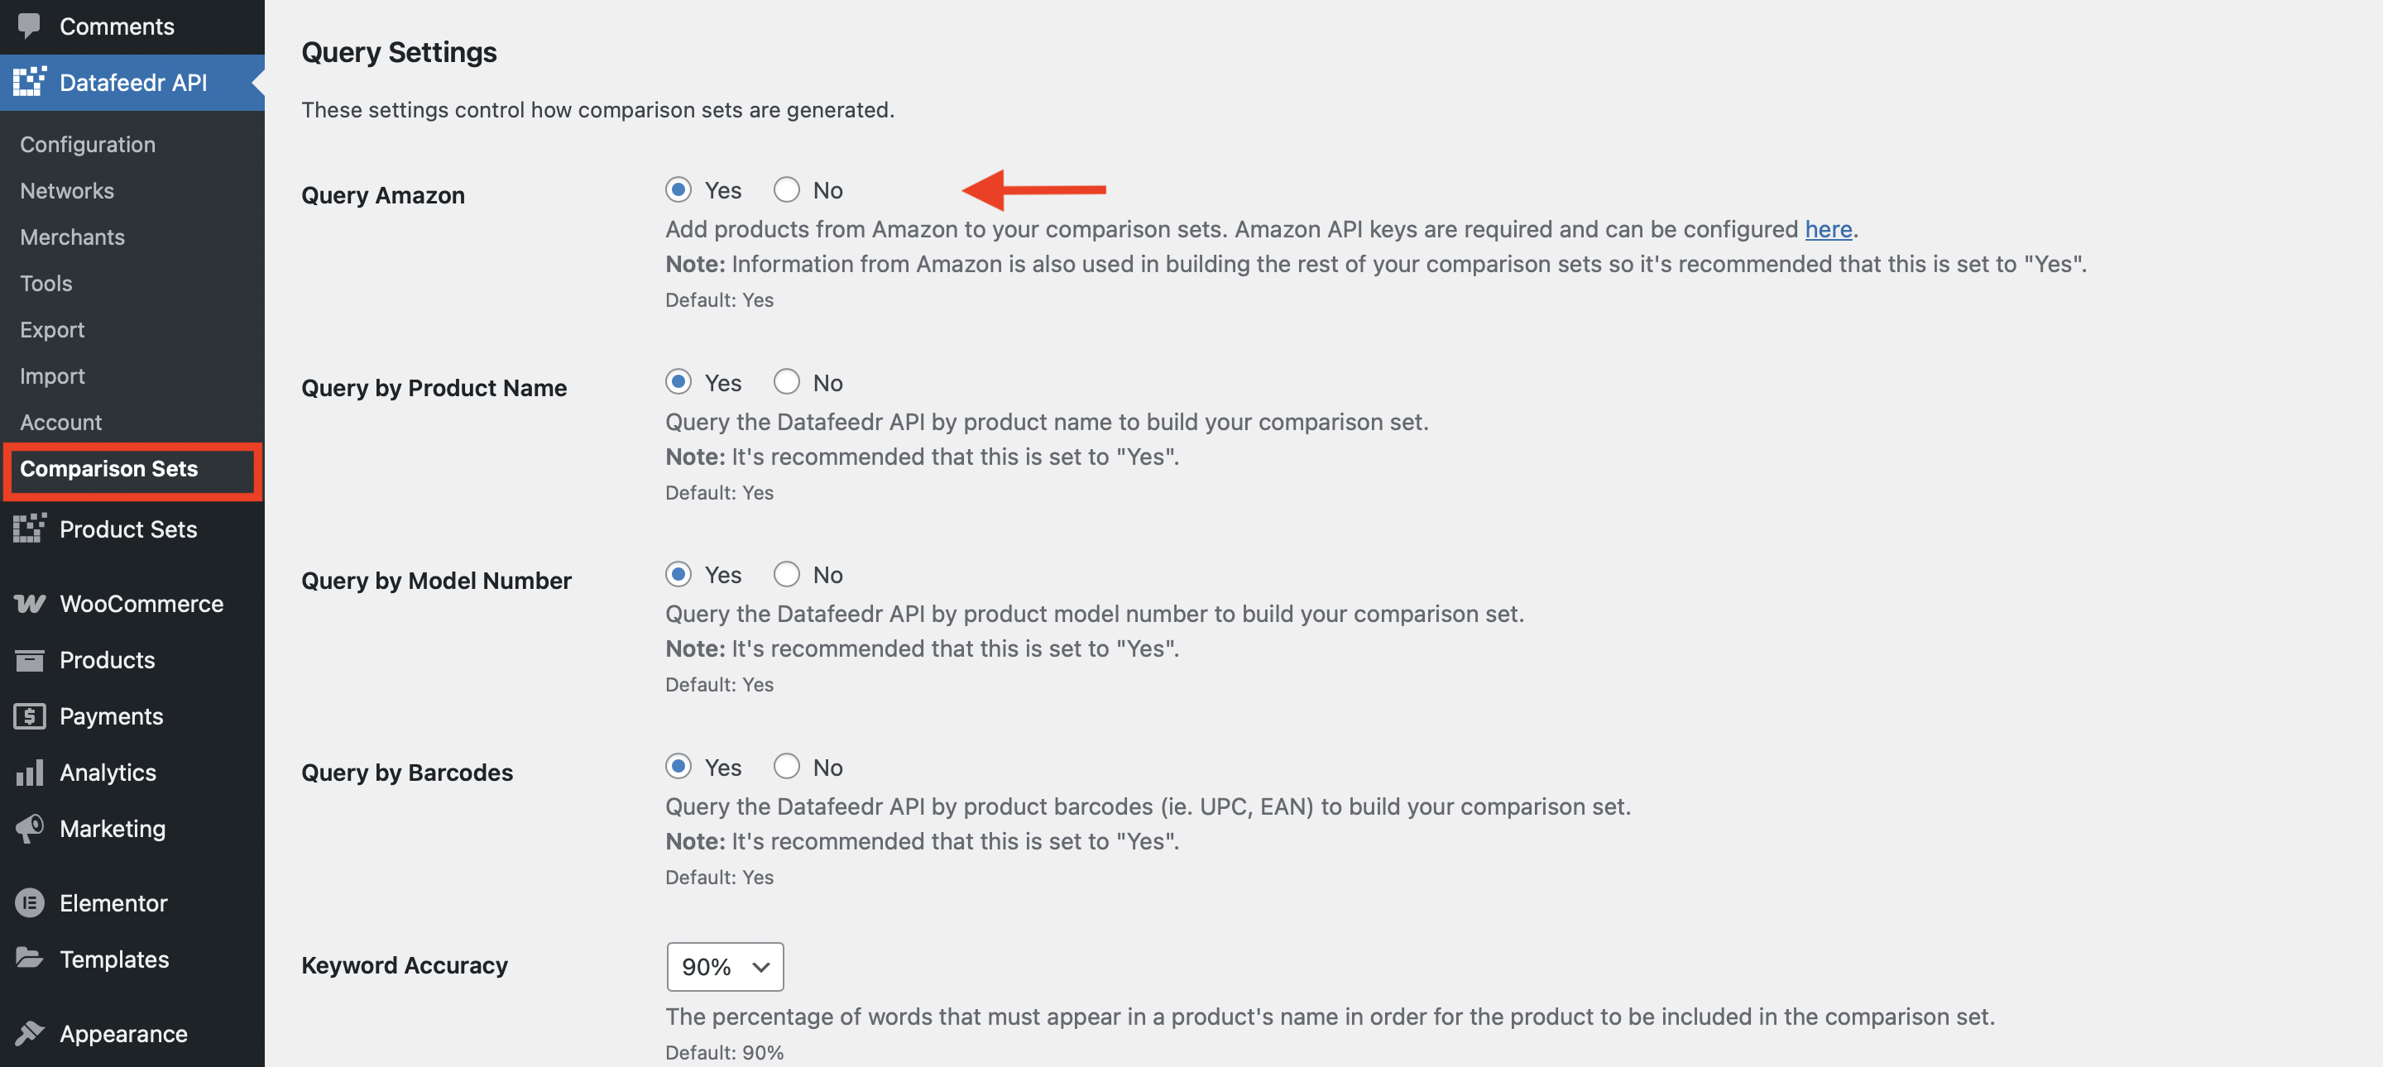The width and height of the screenshot is (2383, 1067).
Task: Select No for Query by Product Name
Action: [x=786, y=382]
